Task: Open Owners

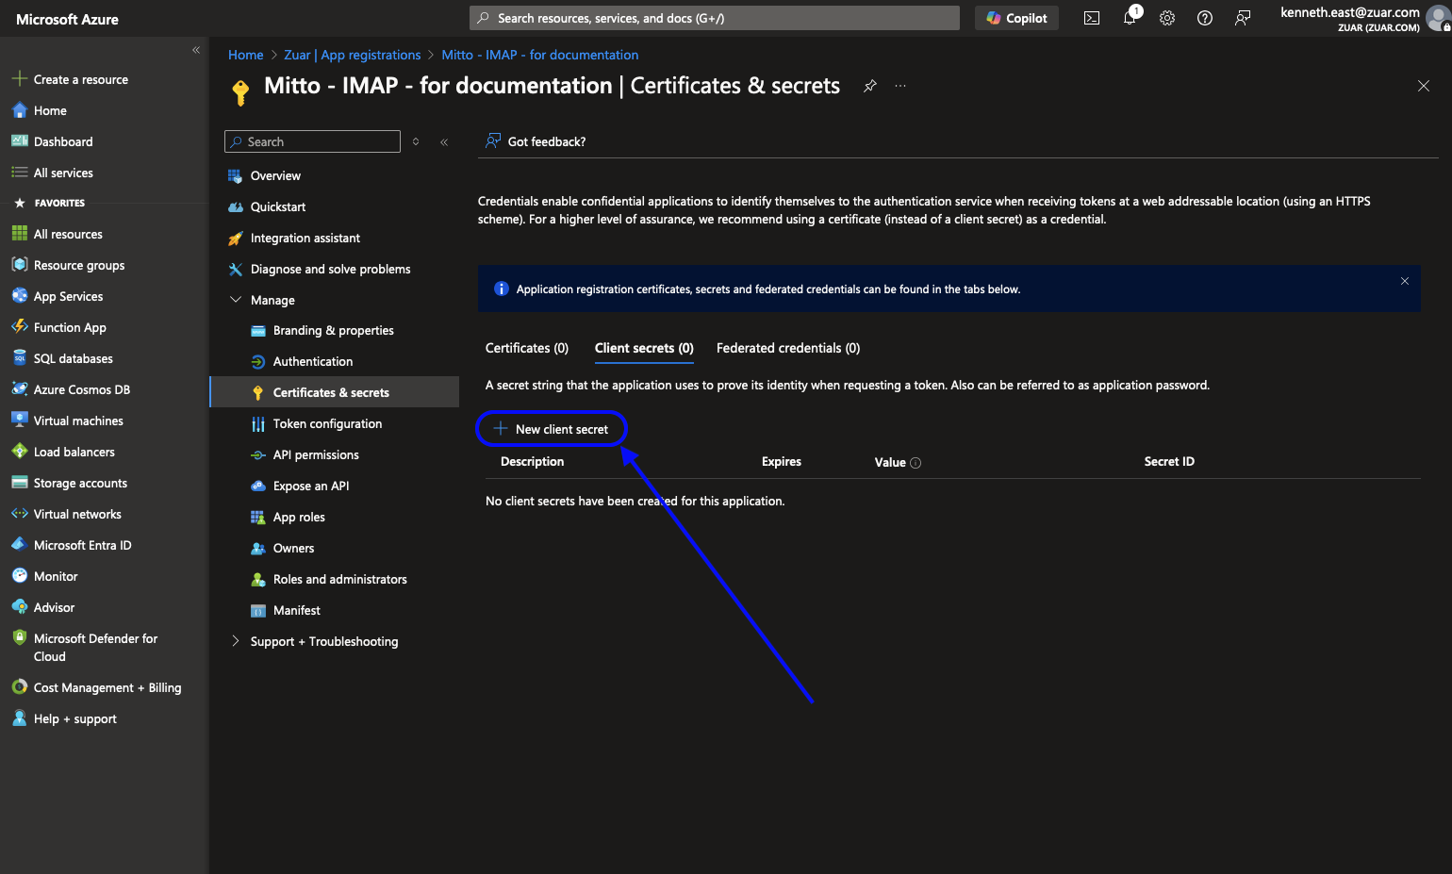Action: coord(283,548)
